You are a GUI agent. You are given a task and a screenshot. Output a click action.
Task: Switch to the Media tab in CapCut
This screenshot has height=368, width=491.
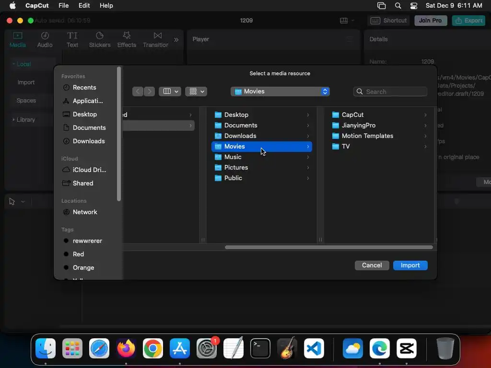[18, 40]
